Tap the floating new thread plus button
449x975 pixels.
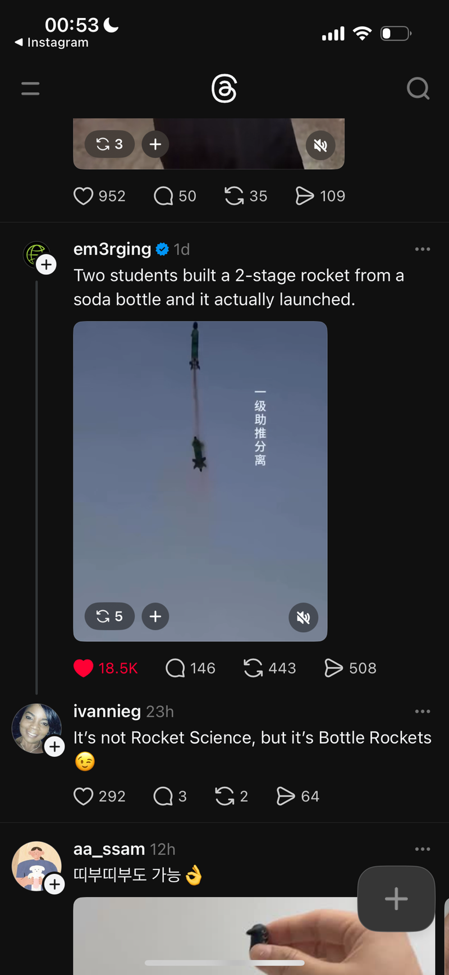[396, 899]
